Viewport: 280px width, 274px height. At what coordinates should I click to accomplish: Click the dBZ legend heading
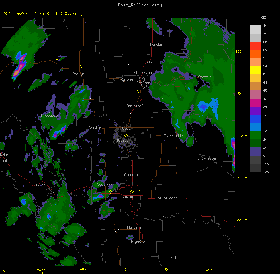263,18
